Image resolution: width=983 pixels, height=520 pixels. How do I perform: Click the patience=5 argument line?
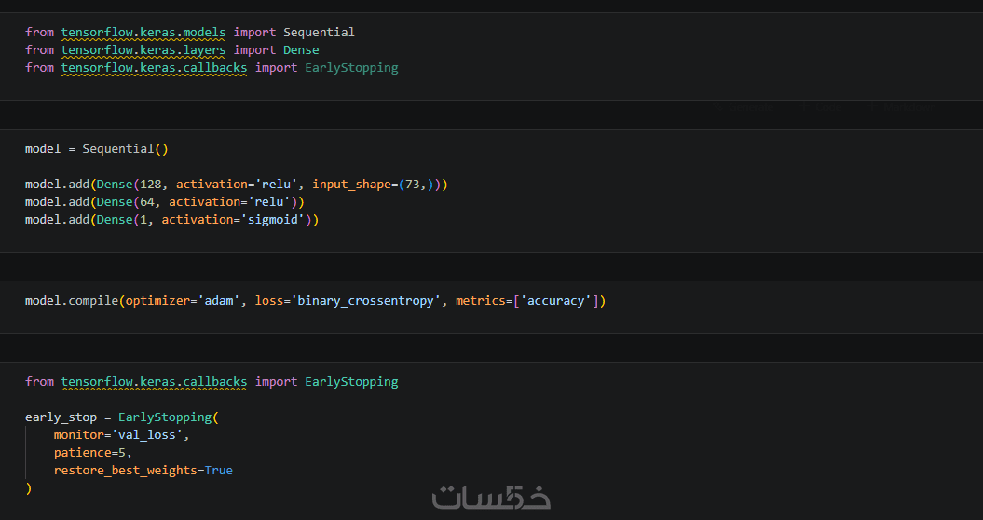92,452
